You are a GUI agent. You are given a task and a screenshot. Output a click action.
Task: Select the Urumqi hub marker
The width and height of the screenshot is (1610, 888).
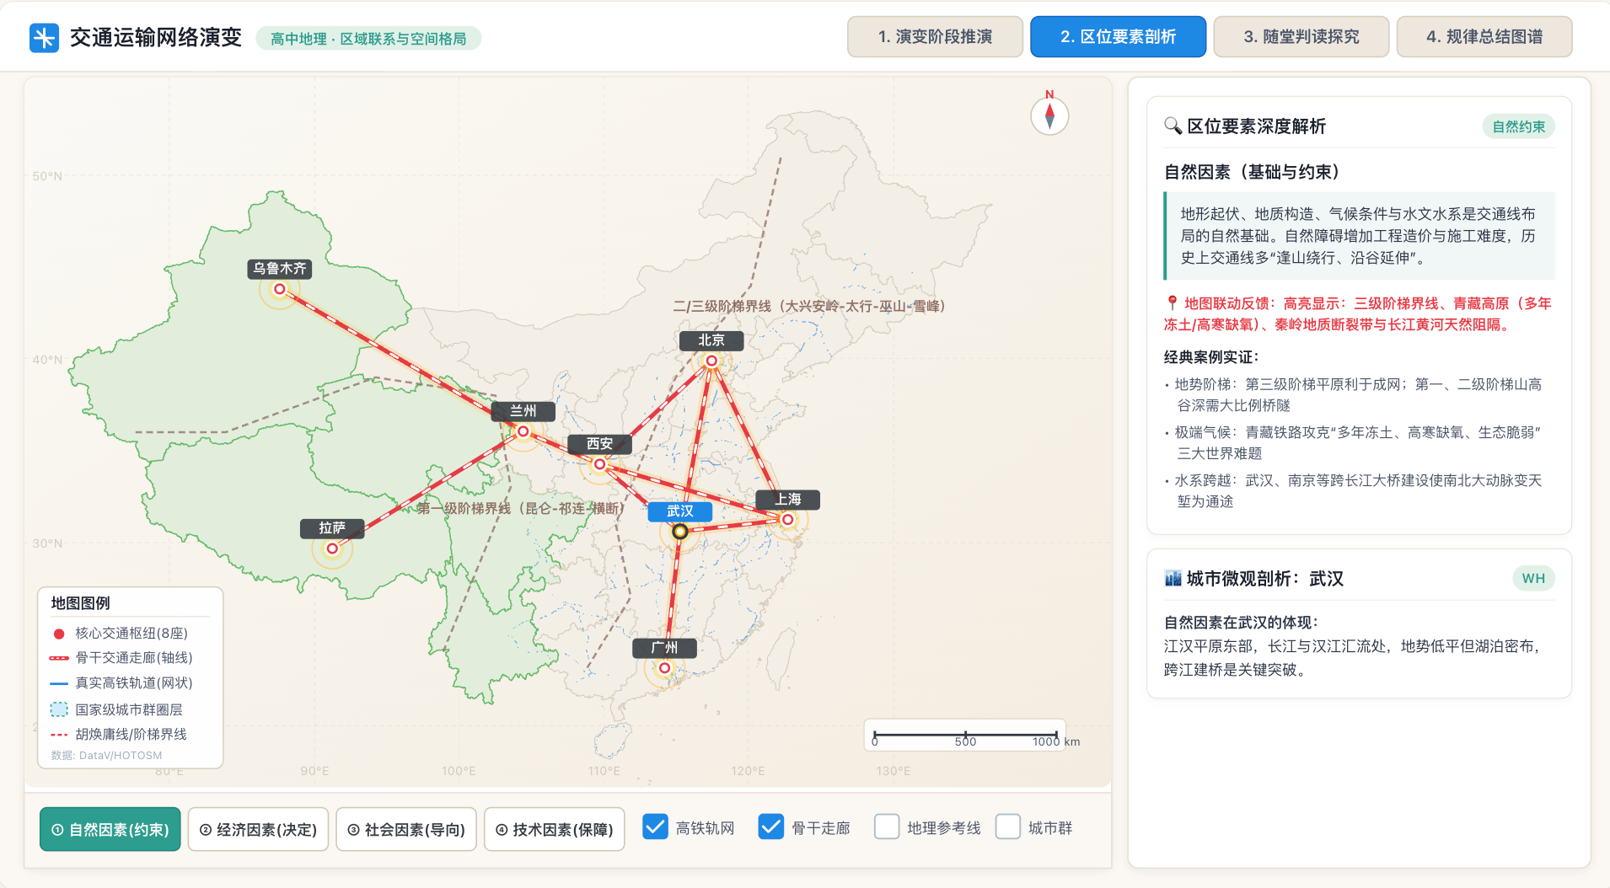coord(279,289)
